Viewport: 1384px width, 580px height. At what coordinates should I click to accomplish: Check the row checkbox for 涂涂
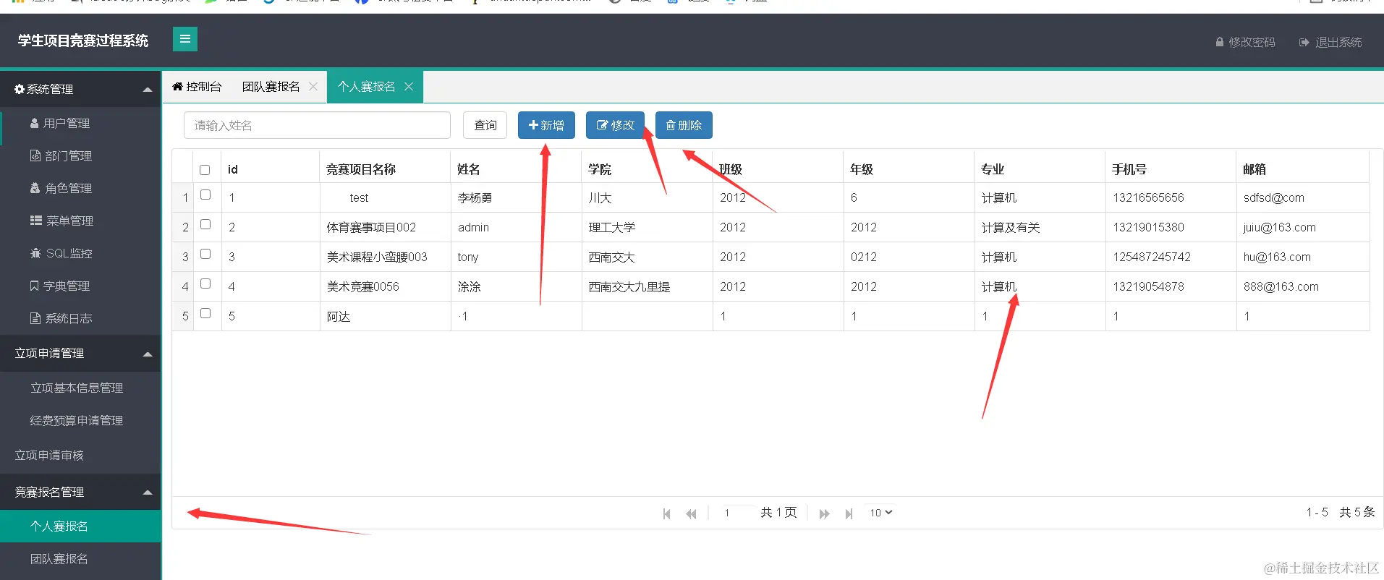pos(205,283)
